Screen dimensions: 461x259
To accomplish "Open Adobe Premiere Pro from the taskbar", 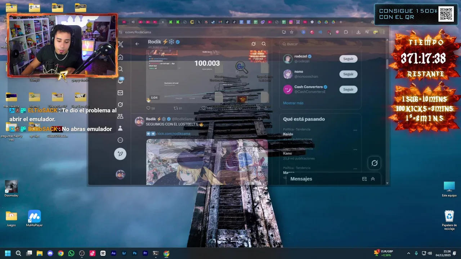I will click(145, 253).
